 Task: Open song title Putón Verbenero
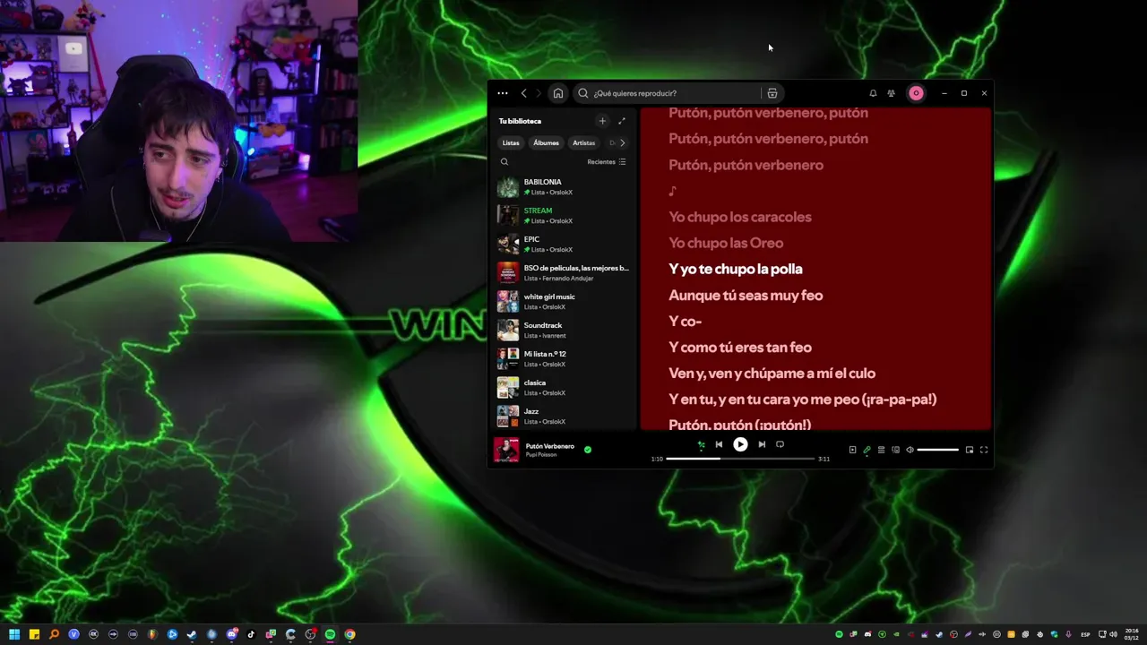click(x=550, y=446)
